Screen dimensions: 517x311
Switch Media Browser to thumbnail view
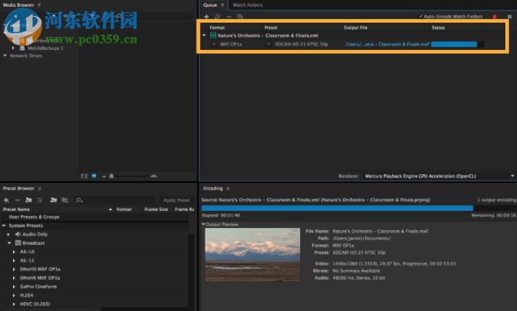94,176
